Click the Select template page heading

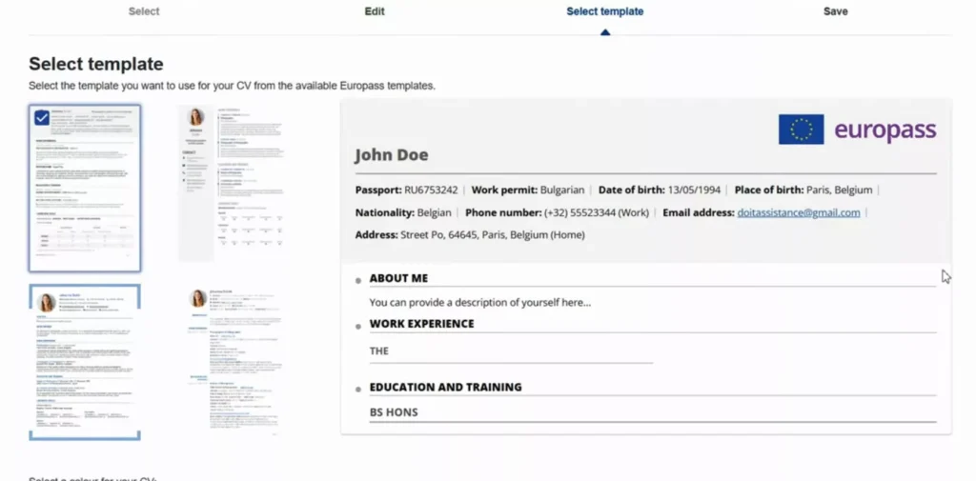click(x=96, y=64)
